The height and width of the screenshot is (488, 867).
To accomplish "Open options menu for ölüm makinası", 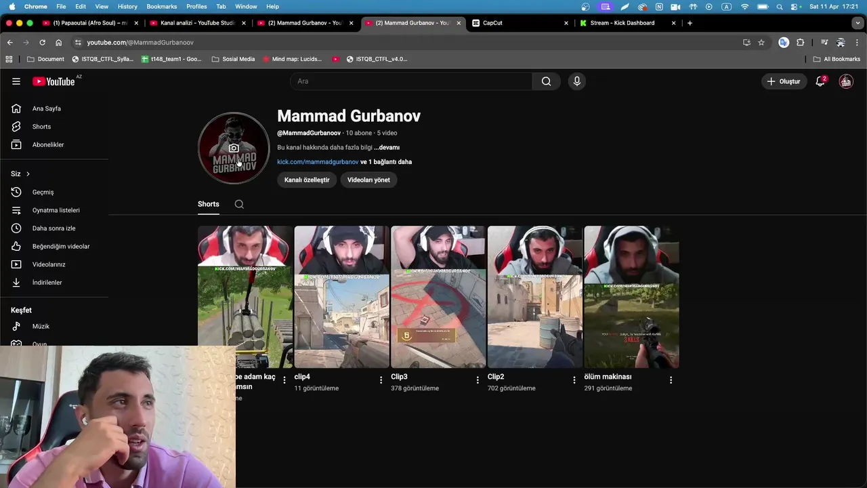I will pyautogui.click(x=671, y=380).
